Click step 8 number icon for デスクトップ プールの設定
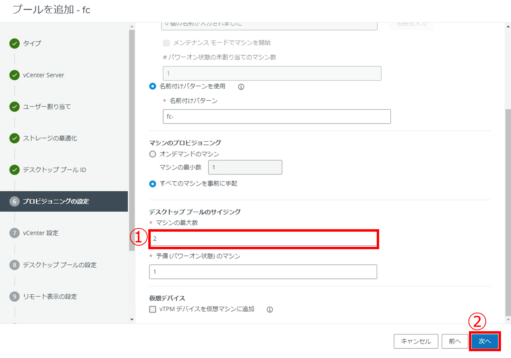This screenshot has height=358, width=511. click(x=14, y=265)
